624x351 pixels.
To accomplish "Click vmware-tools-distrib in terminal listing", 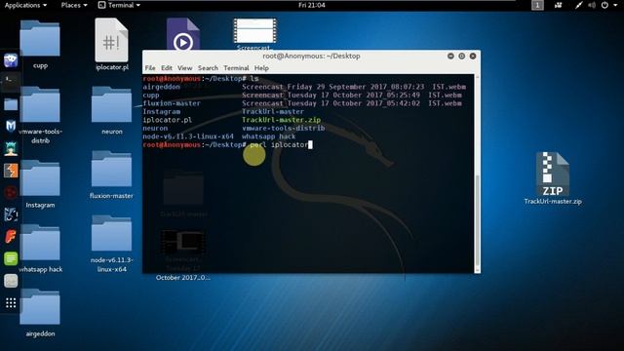I will [x=284, y=128].
